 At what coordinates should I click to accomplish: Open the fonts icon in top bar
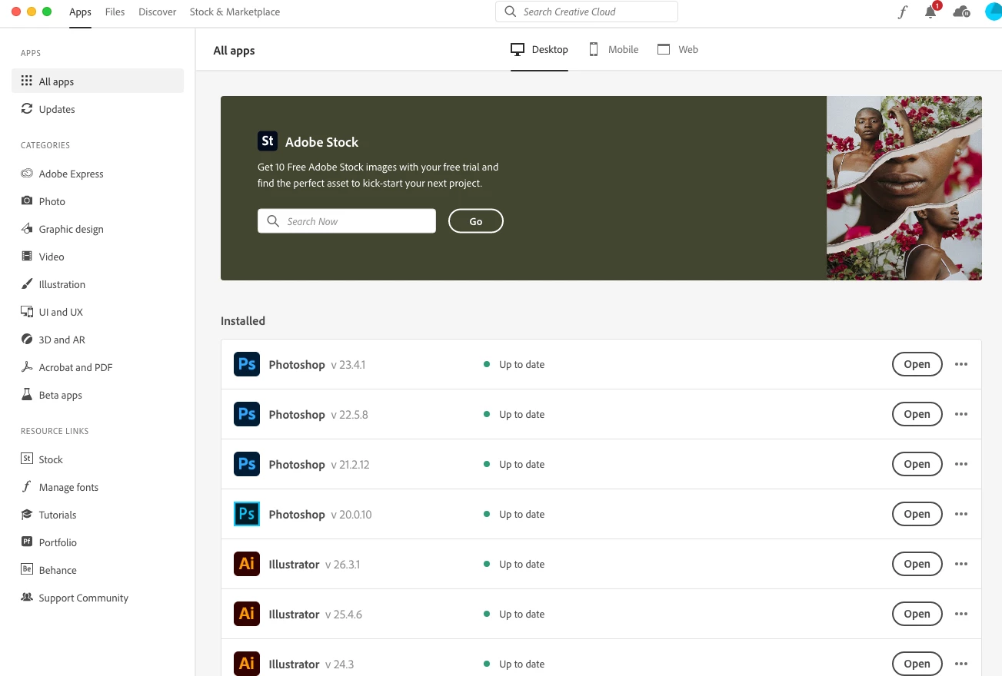903,12
